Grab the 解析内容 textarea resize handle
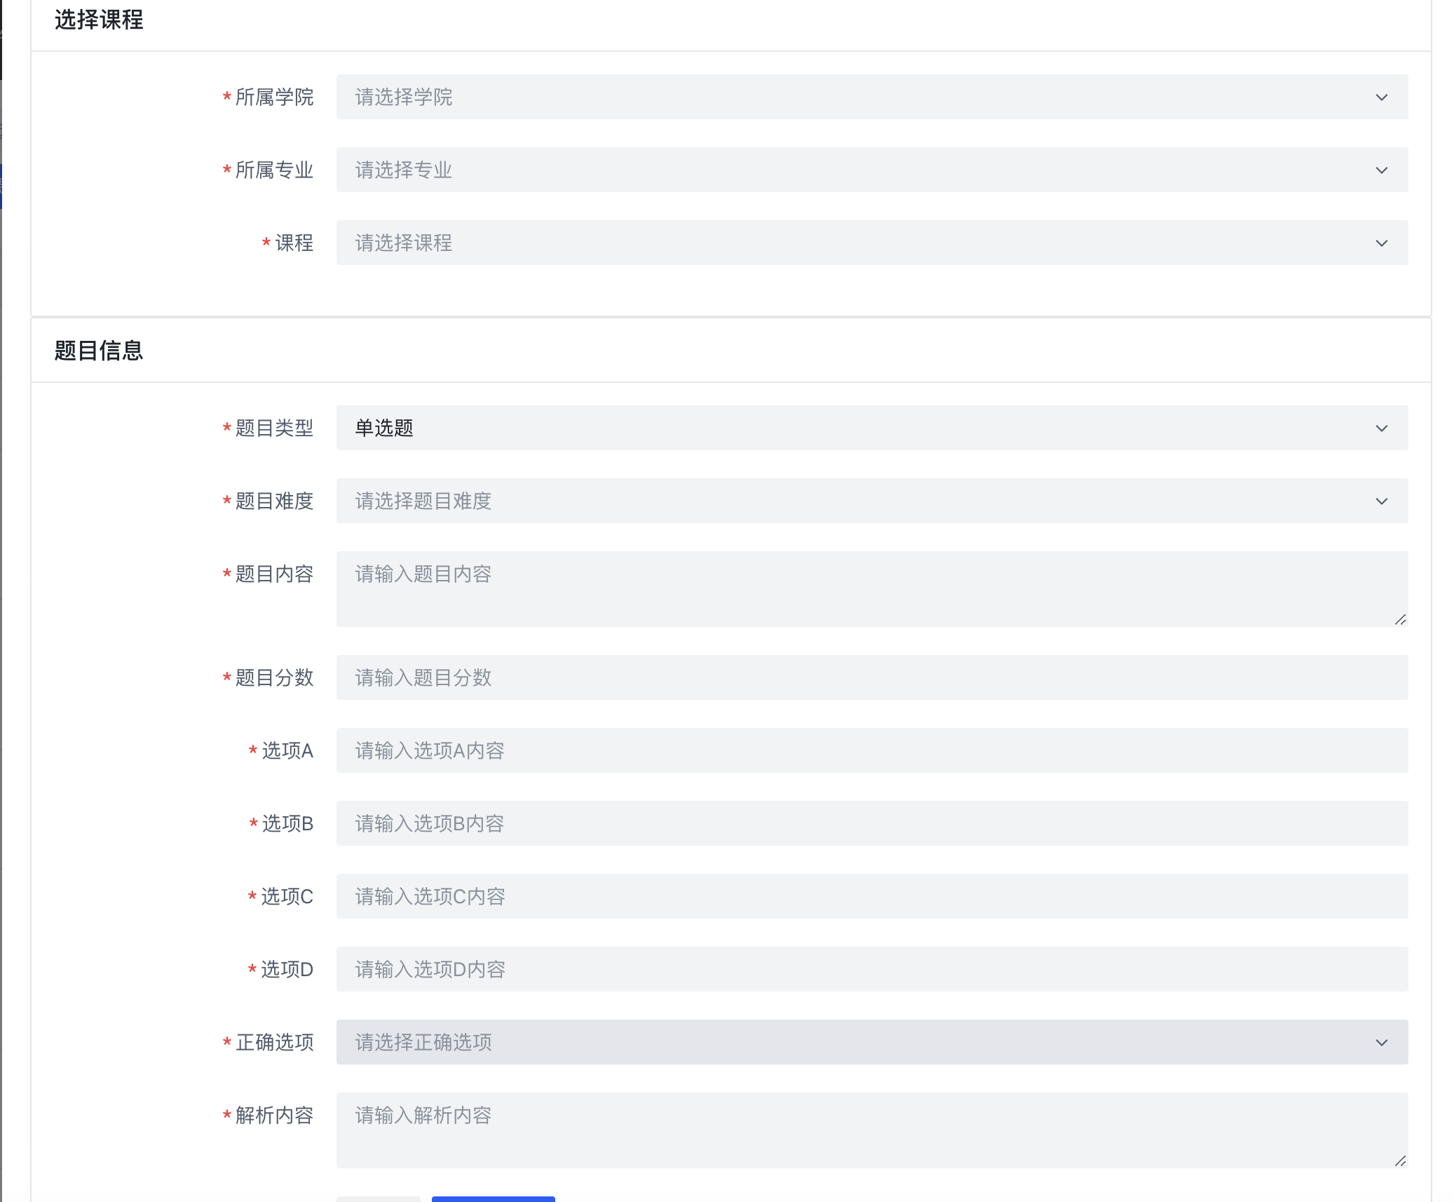Screen dimensions: 1454x1202 1400,1161
